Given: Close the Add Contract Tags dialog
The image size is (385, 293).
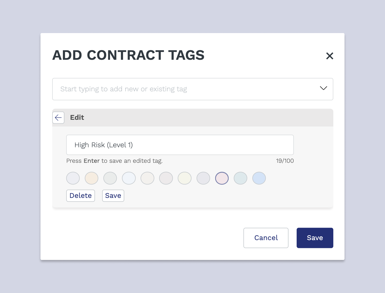Looking at the screenshot, I should point(330,56).
